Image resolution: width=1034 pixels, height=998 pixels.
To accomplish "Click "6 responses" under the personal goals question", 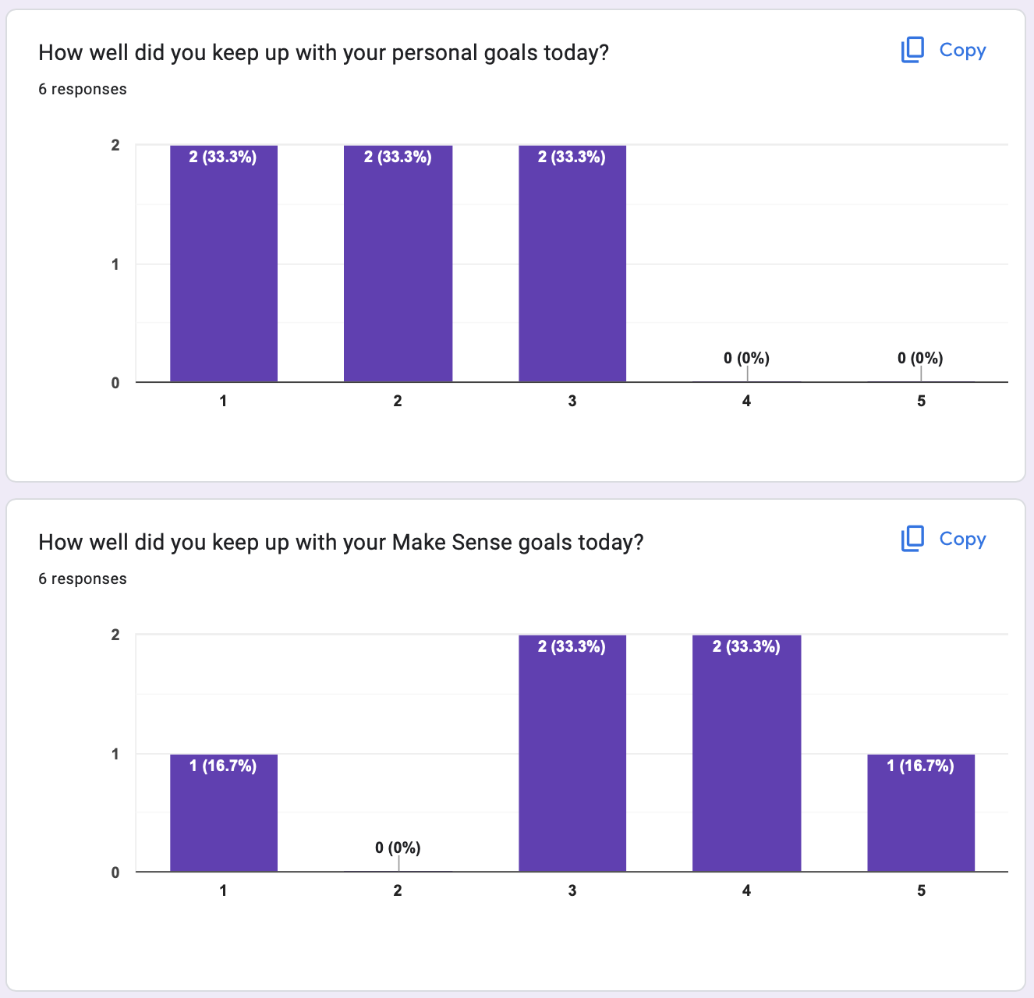I will [83, 90].
